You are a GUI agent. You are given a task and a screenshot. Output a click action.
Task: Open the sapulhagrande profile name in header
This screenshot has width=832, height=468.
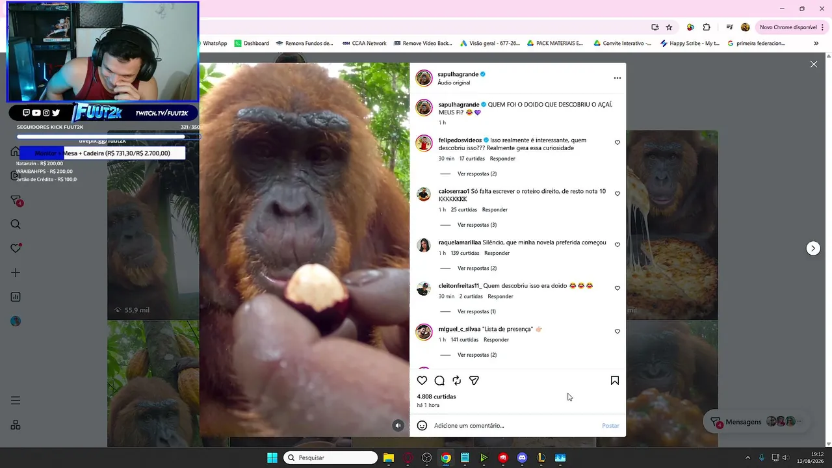(x=458, y=74)
